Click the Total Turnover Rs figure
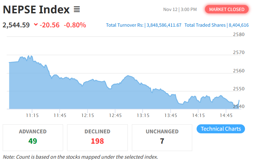253x164 pixels. [164, 25]
